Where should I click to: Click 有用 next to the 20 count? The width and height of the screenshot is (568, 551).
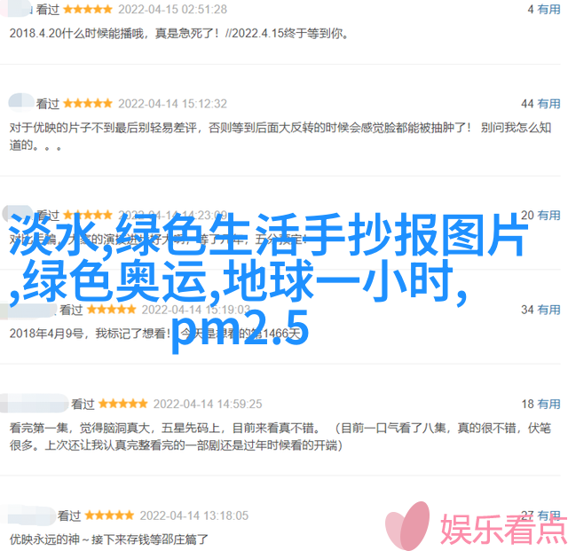coord(548,216)
